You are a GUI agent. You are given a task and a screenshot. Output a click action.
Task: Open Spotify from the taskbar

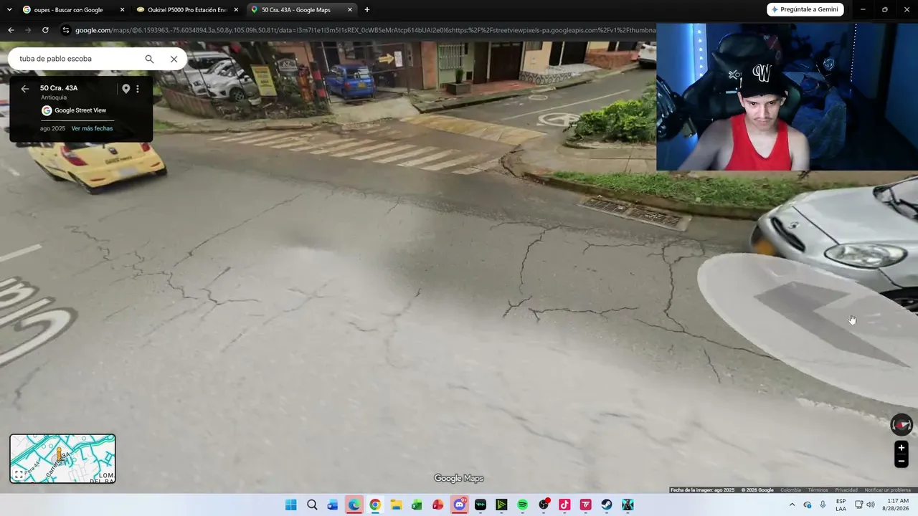(x=522, y=505)
